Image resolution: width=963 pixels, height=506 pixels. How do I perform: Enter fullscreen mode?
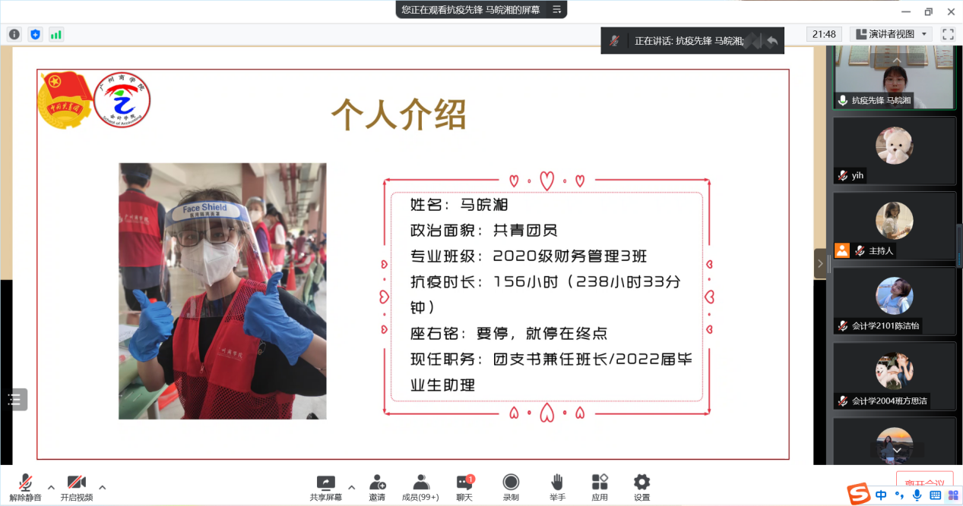947,33
